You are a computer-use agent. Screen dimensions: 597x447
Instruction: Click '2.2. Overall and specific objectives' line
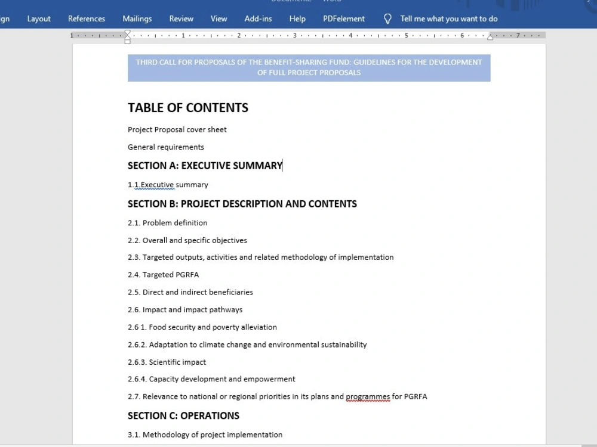(187, 240)
